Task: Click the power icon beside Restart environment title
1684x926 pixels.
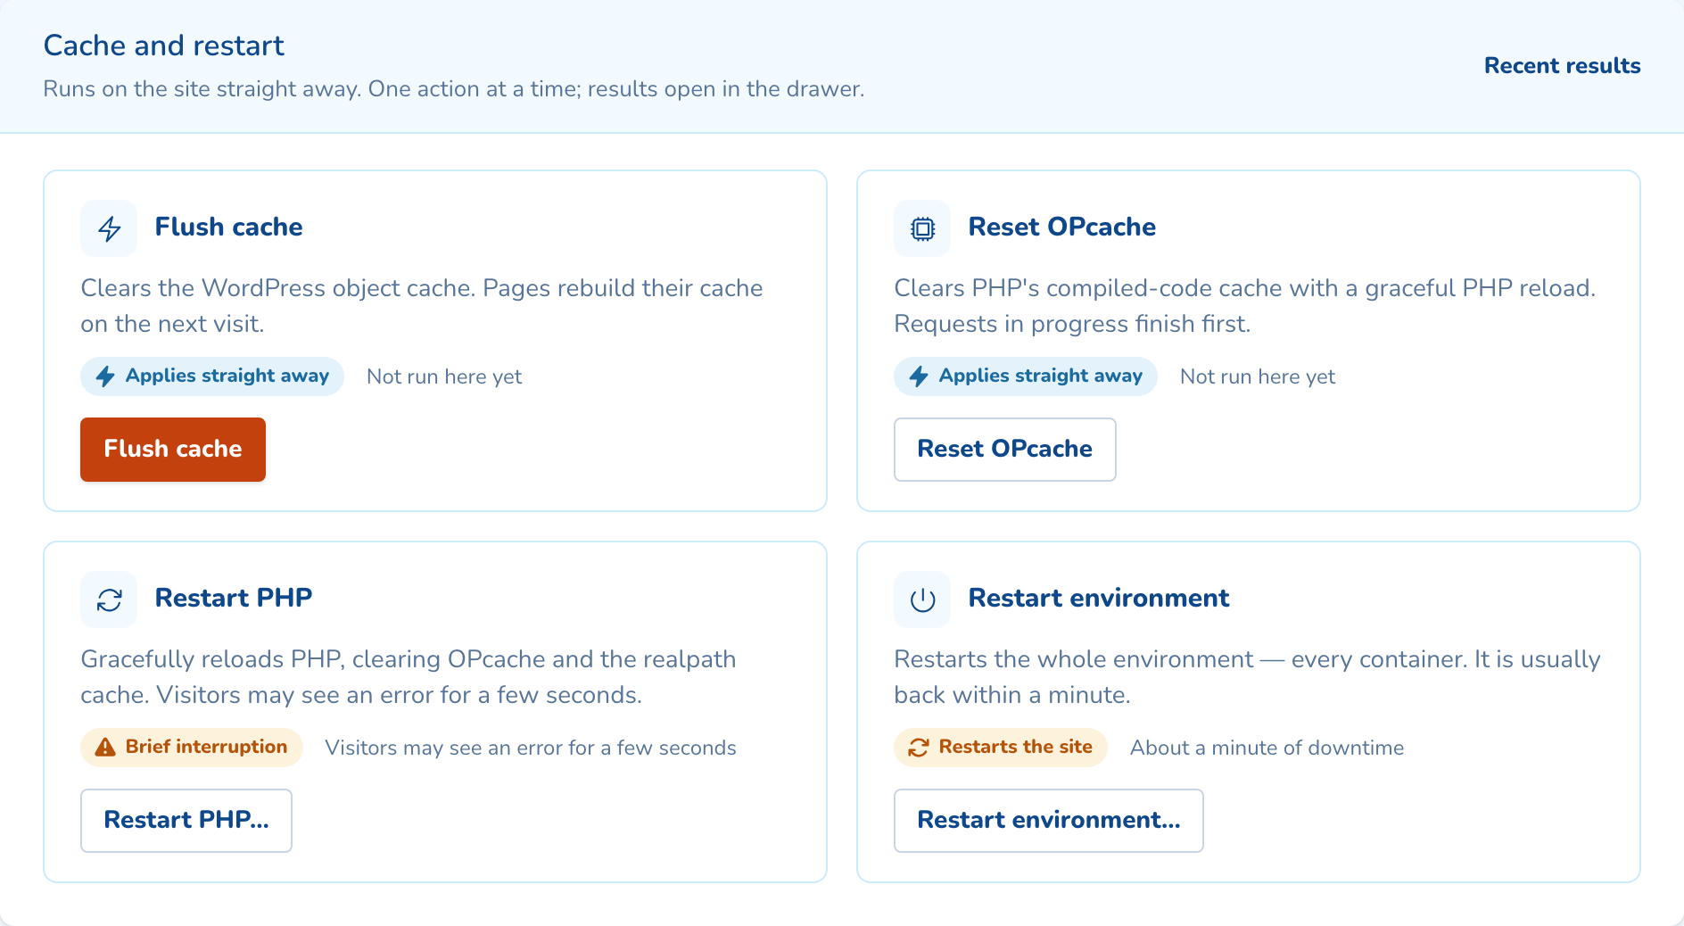Action: click(922, 599)
